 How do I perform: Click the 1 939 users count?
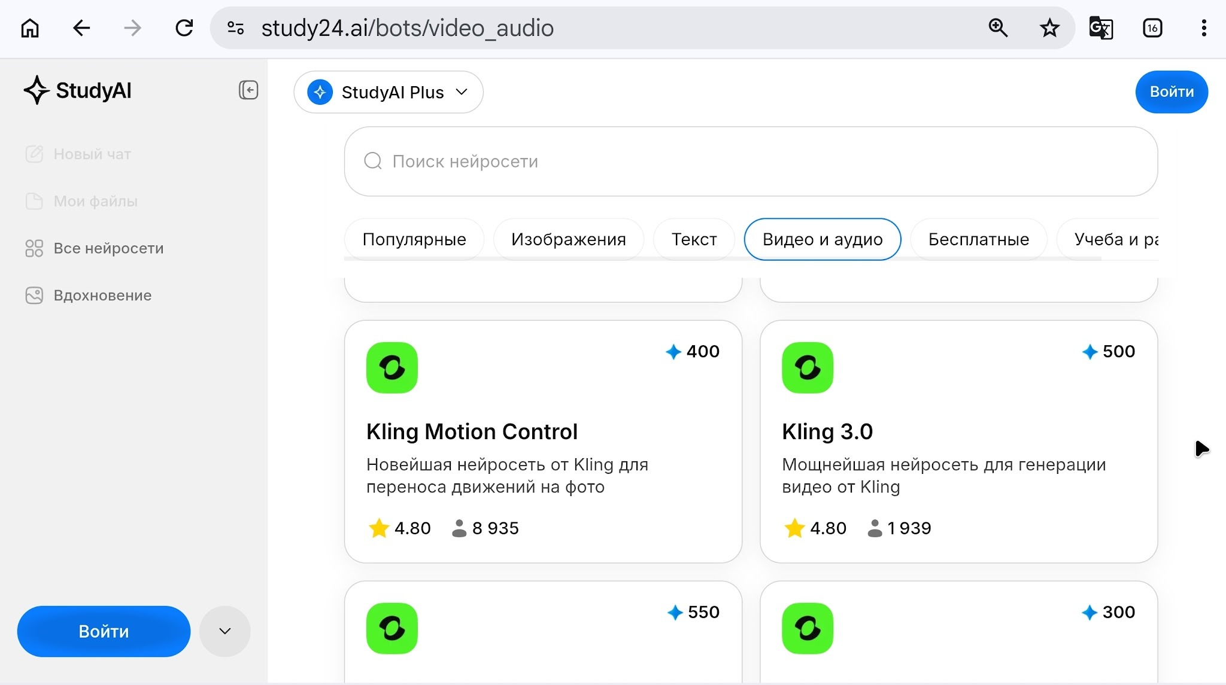coord(909,528)
